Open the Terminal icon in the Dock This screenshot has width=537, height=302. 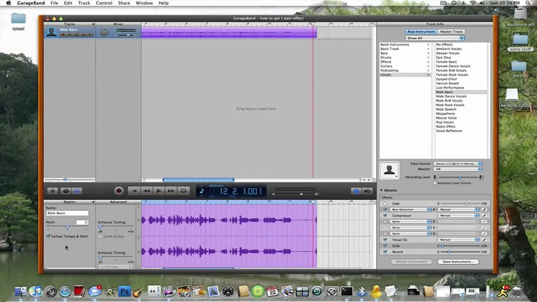tap(347, 291)
